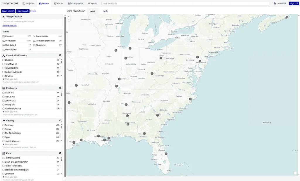Click the plant marker near Orlando
Image resolution: width=300 pixels, height=181 pixels.
pyautogui.click(x=166, y=154)
